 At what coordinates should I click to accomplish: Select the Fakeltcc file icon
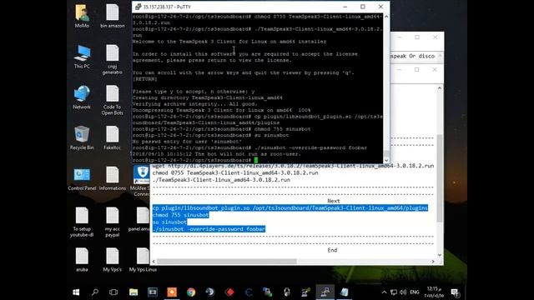[113, 138]
